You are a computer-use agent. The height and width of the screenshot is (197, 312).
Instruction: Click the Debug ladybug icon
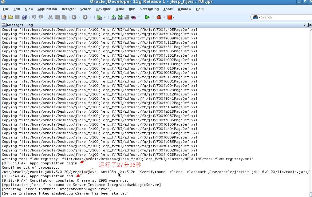pos(159,17)
